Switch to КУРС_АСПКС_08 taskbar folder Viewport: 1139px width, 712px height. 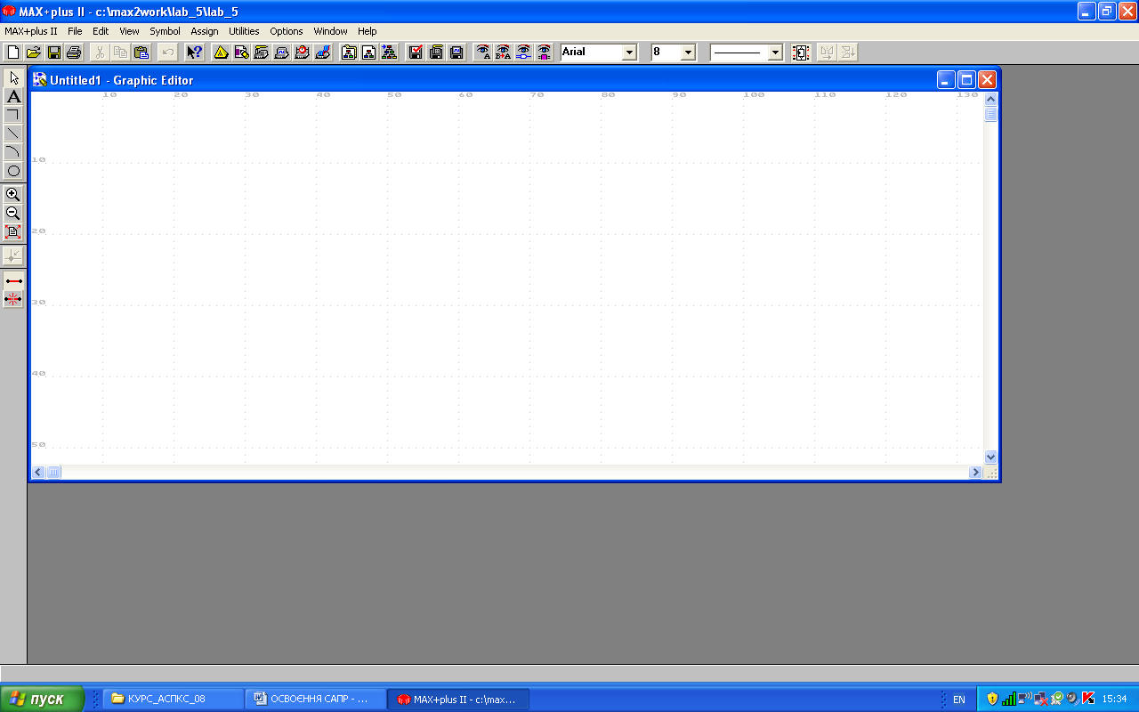(174, 699)
